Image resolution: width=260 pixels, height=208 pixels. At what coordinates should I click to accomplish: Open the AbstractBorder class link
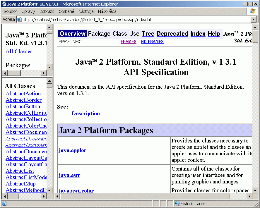click(23, 100)
